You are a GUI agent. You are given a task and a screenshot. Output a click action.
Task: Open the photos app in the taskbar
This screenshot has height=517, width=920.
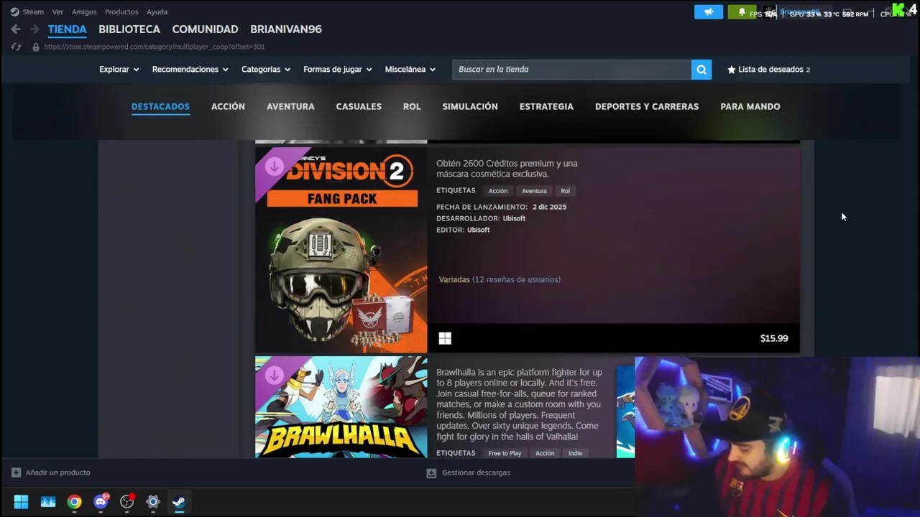pyautogui.click(x=48, y=502)
